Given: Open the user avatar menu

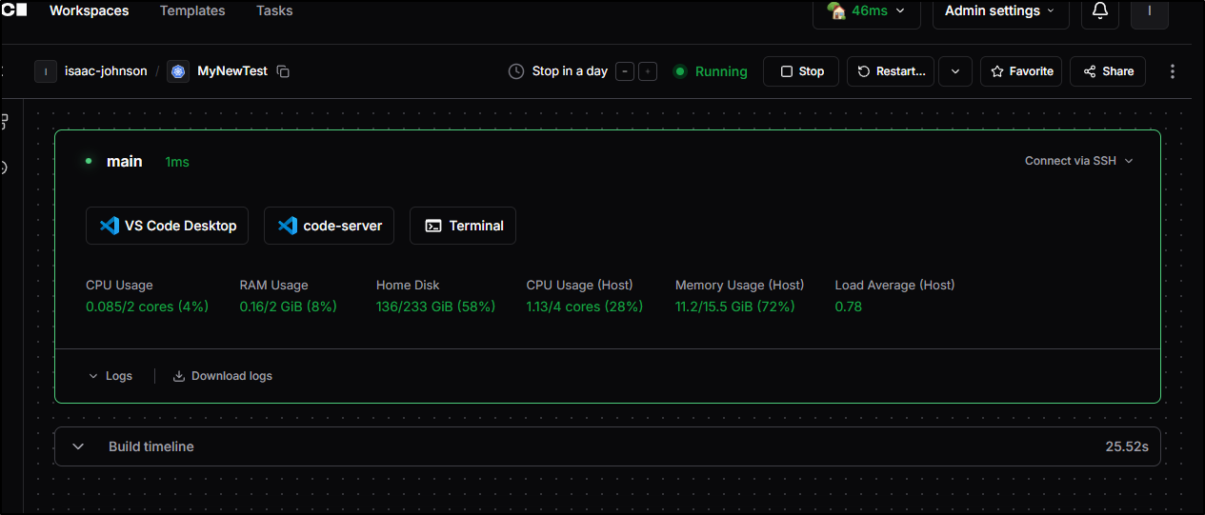Looking at the screenshot, I should click(1149, 11).
